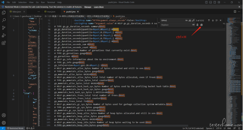Click Ln 74, Col 54 position indicator
This screenshot has width=243, height=130.
tap(193, 128)
